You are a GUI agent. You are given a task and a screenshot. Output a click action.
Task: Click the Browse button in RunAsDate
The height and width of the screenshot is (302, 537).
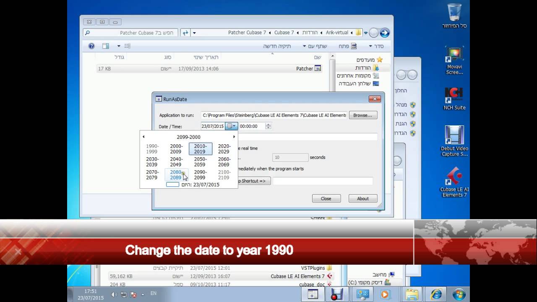(x=363, y=115)
